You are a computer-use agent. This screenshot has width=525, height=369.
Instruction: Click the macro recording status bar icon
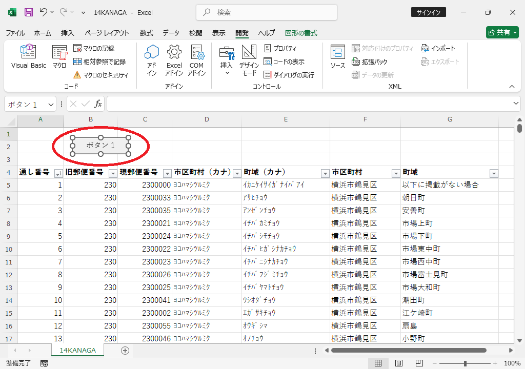point(44,363)
